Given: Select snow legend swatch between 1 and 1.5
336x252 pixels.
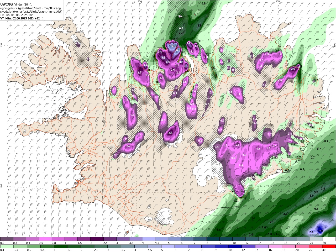Looking at the screenshot, I should pos(71,239).
